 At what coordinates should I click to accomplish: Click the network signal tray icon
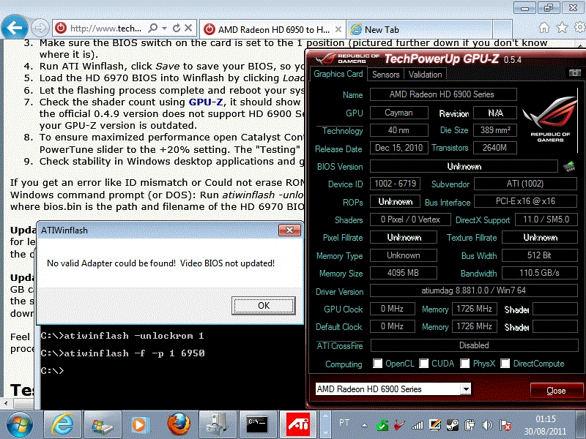point(418,425)
